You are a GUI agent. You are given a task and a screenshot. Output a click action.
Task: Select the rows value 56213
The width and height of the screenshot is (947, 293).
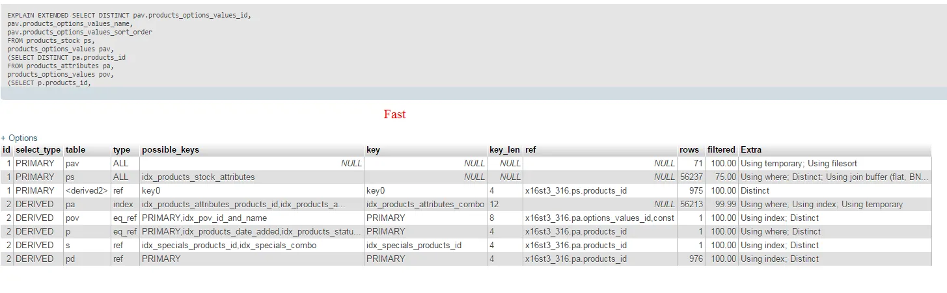[691, 204]
